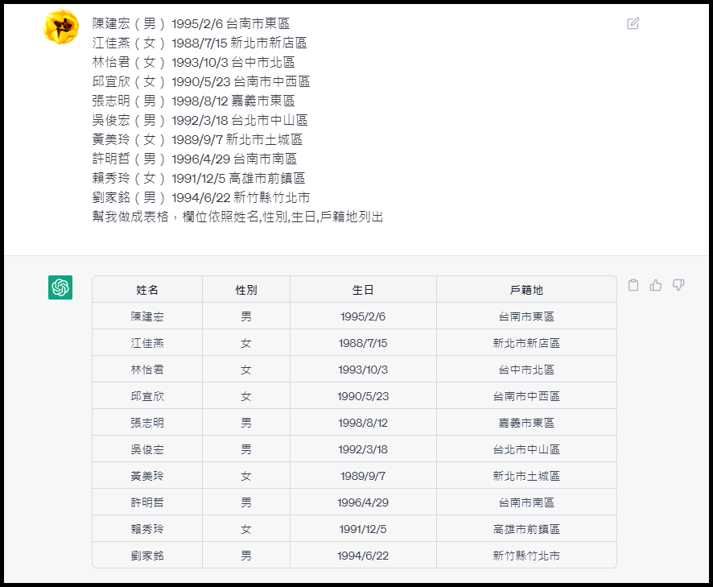
Task: Click birthday cell 1990/5/23 in table
Action: pos(363,396)
